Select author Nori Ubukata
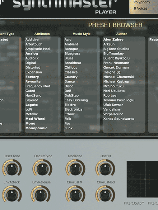The image size is (158, 210). click(114, 91)
